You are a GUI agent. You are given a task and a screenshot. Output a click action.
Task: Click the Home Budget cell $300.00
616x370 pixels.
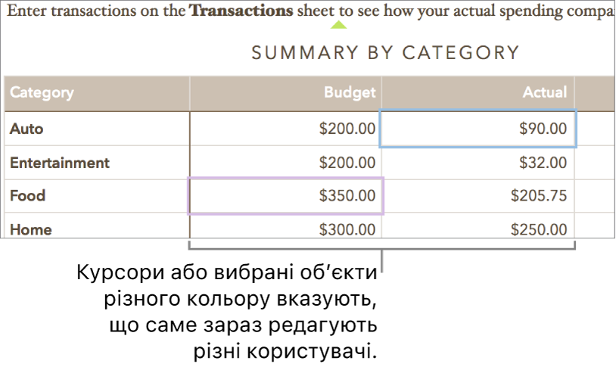286,229
